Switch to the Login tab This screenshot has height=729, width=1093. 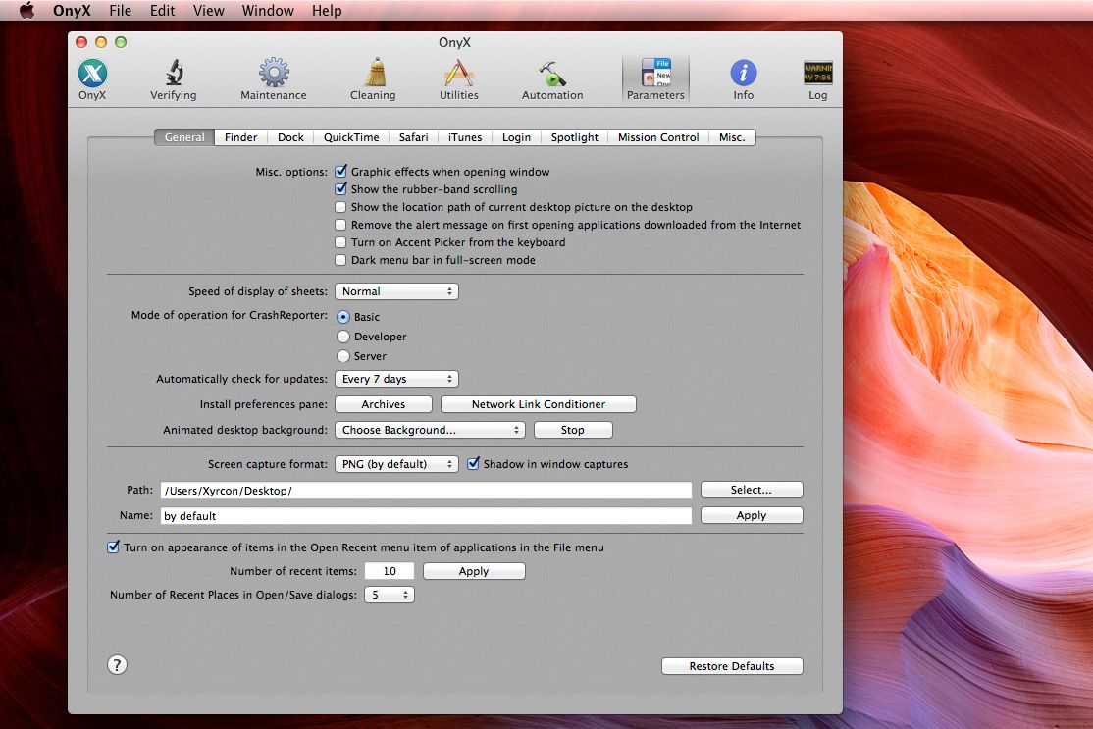coord(516,137)
